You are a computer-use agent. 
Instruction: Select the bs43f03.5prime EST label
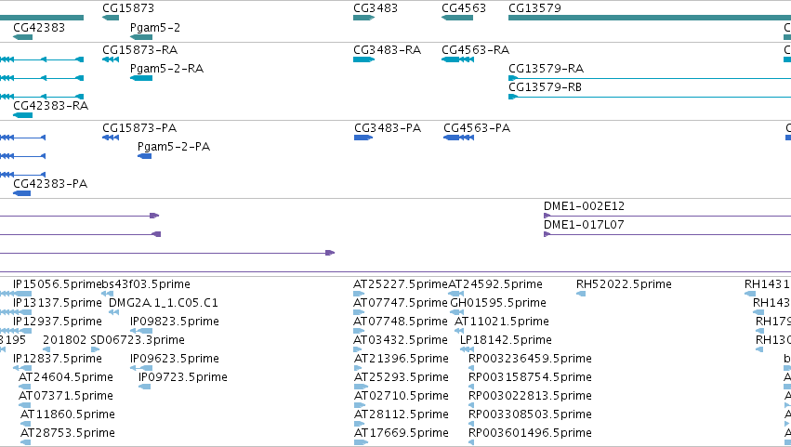[x=146, y=284]
